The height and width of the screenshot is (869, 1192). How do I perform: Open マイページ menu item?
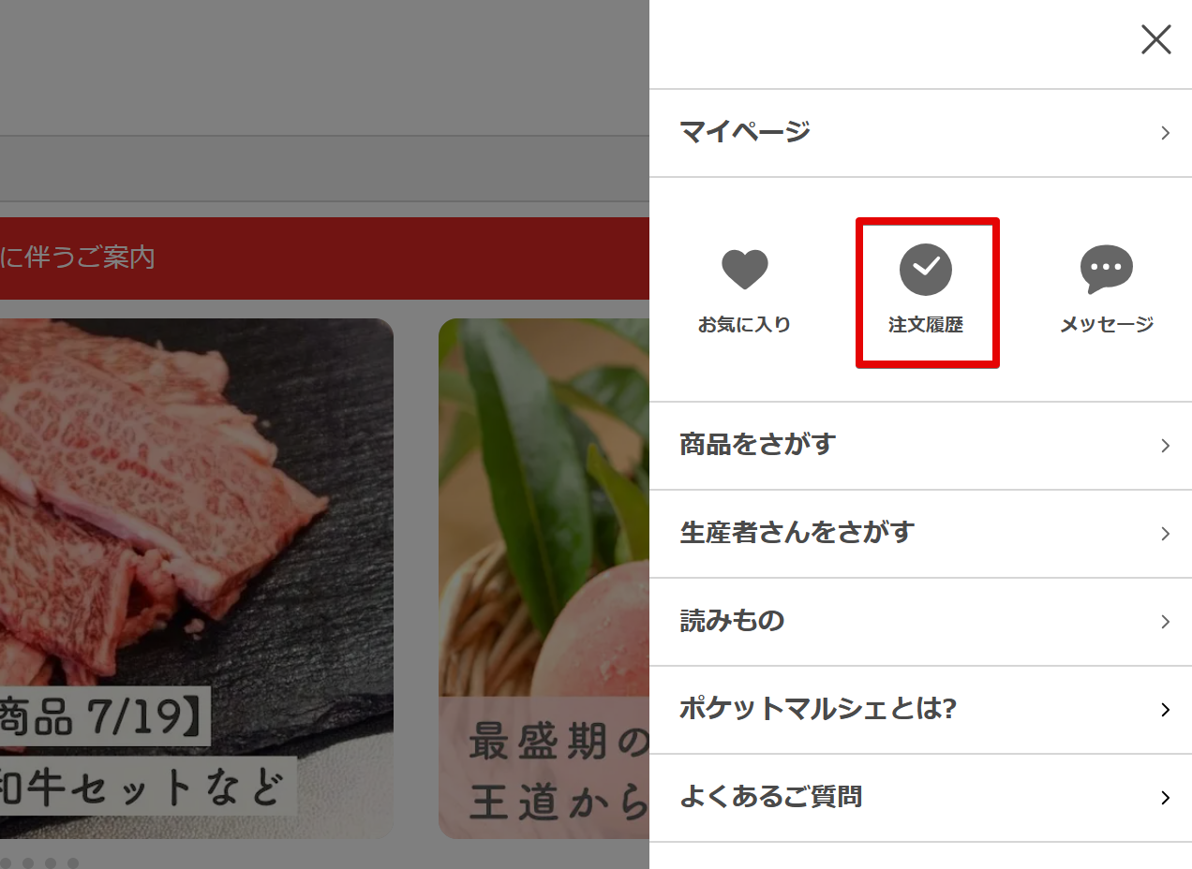click(x=920, y=133)
